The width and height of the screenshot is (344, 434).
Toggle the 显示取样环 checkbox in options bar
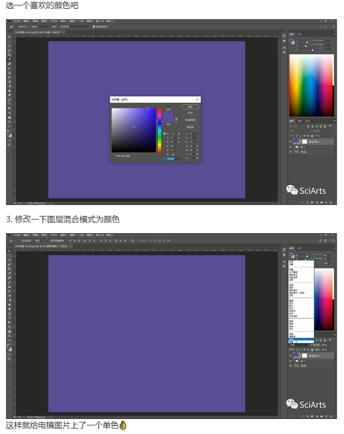(94, 26)
